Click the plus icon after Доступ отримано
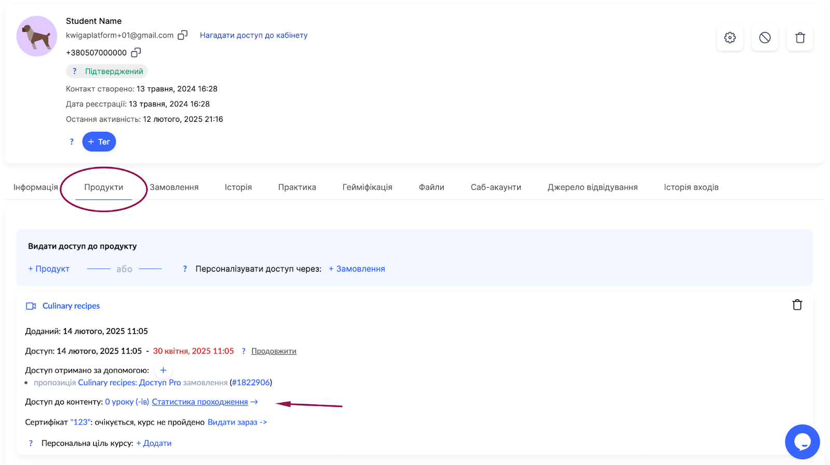 pyautogui.click(x=163, y=370)
